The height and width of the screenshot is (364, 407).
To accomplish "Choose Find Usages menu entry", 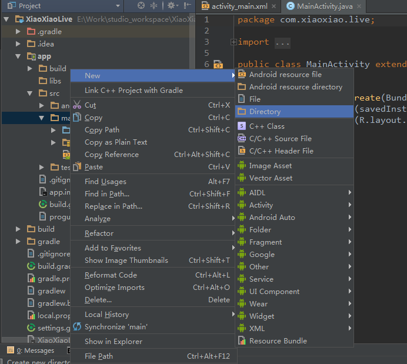I will point(153,182).
